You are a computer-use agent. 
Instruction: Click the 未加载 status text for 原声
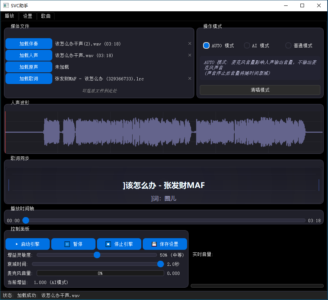click(x=62, y=67)
